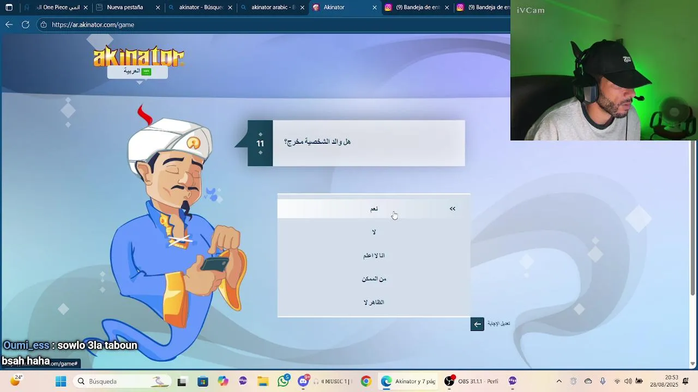Switch to the akinator - Búsqueda tab
Viewport: 698px width, 392px height.
(x=200, y=8)
